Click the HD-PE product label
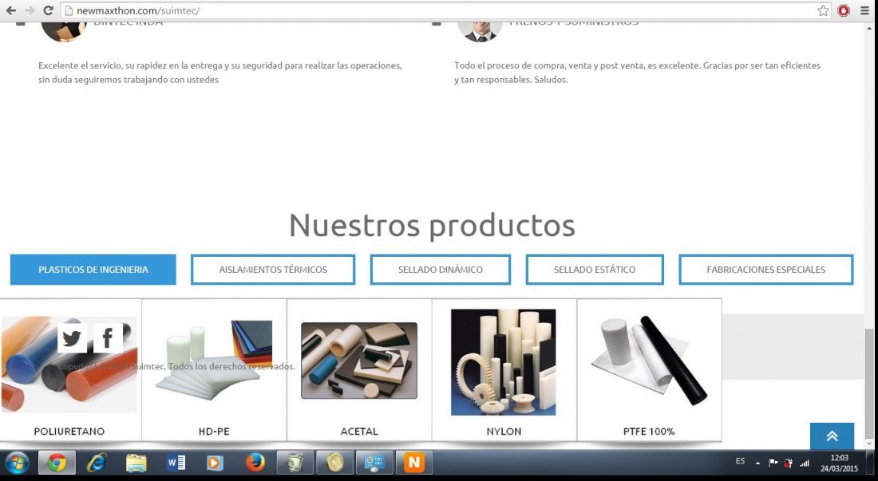 214,432
